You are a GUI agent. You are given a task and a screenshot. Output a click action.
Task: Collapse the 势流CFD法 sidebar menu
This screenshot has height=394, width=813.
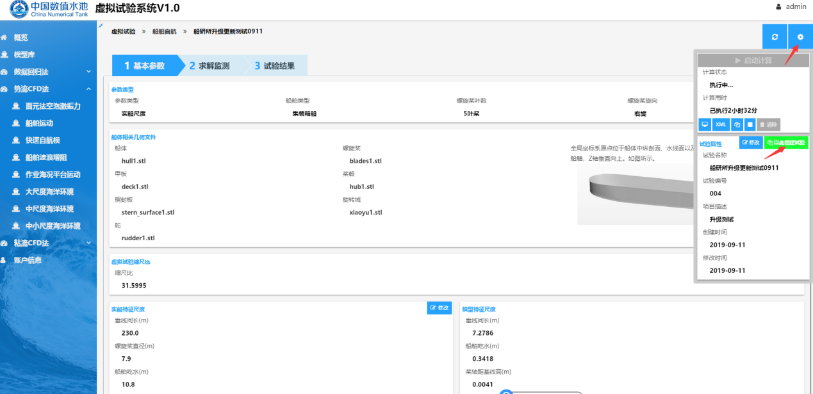pos(89,89)
